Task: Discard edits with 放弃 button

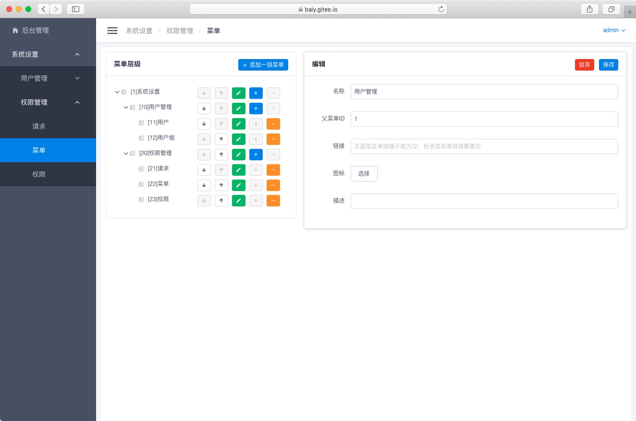Action: (x=585, y=65)
